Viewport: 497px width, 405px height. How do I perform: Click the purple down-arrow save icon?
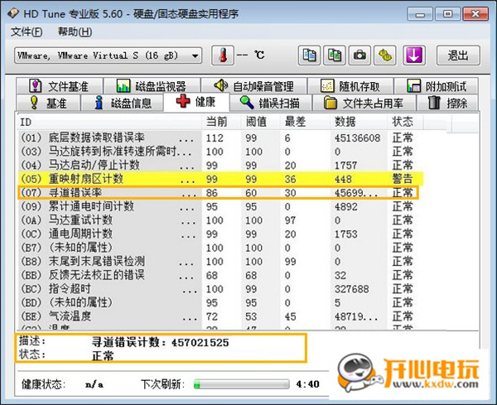pos(414,55)
